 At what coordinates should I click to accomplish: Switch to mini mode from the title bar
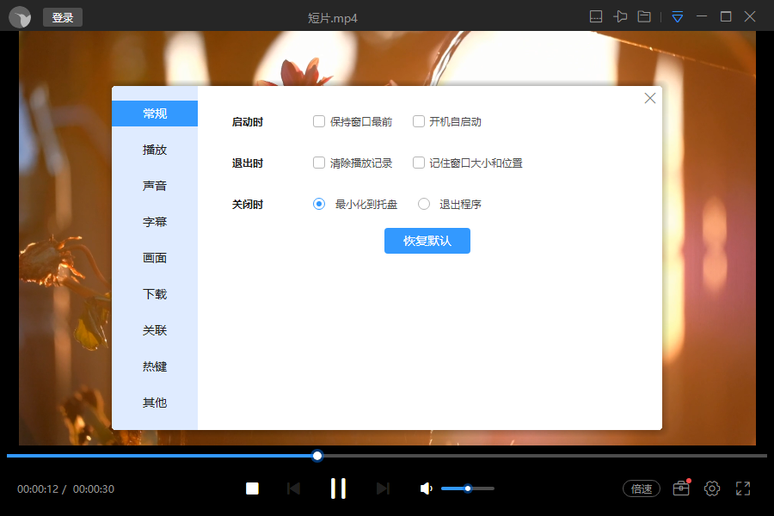(x=597, y=16)
